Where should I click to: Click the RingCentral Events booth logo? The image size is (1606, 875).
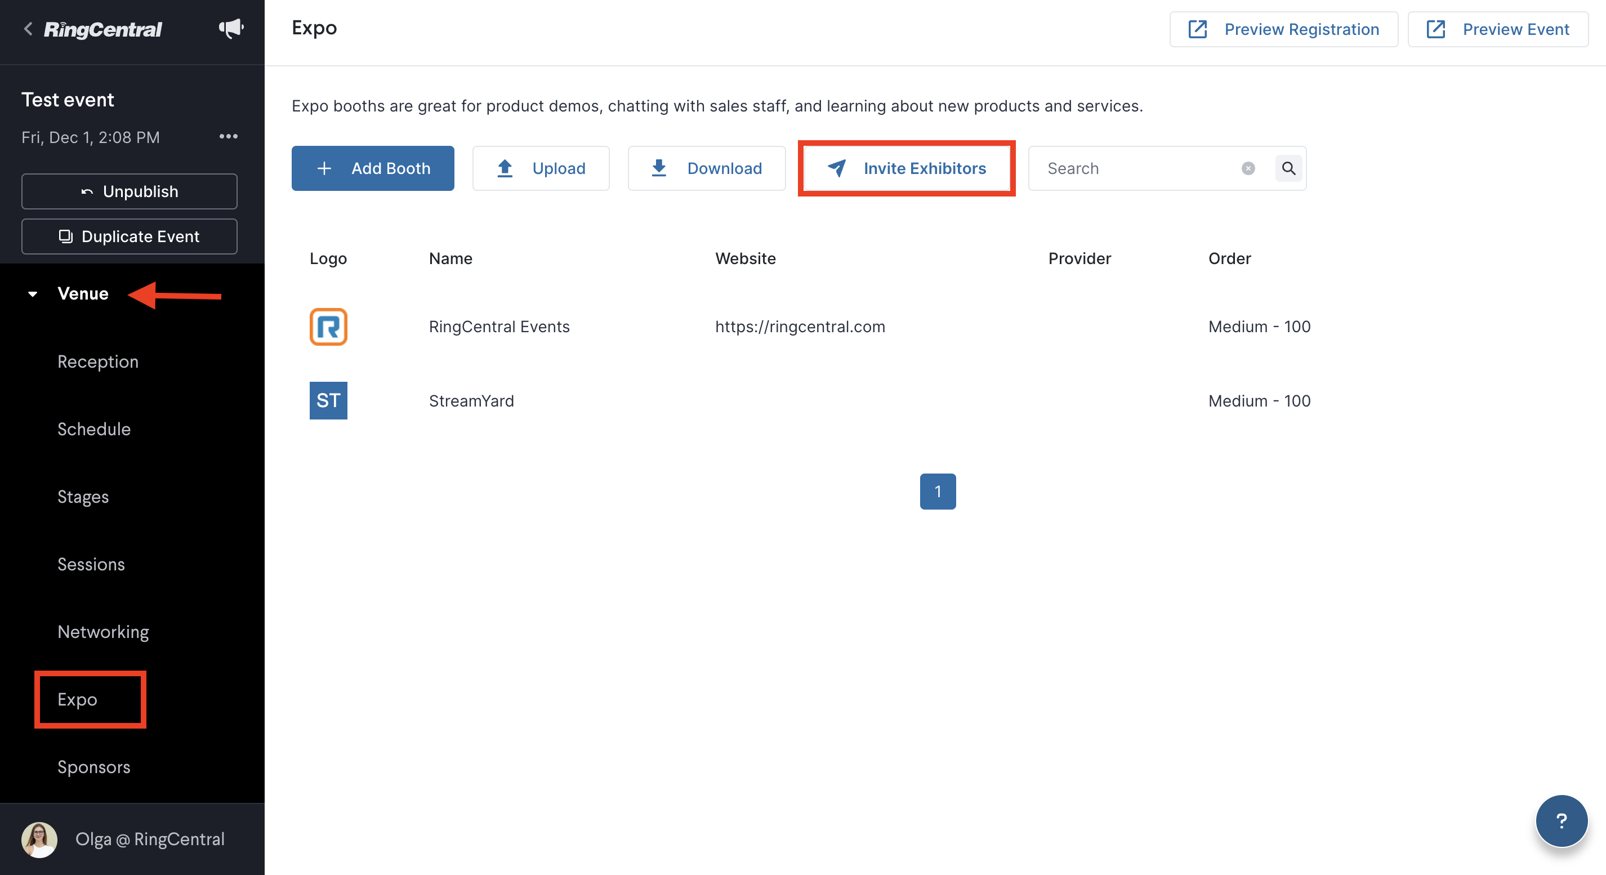[328, 327]
